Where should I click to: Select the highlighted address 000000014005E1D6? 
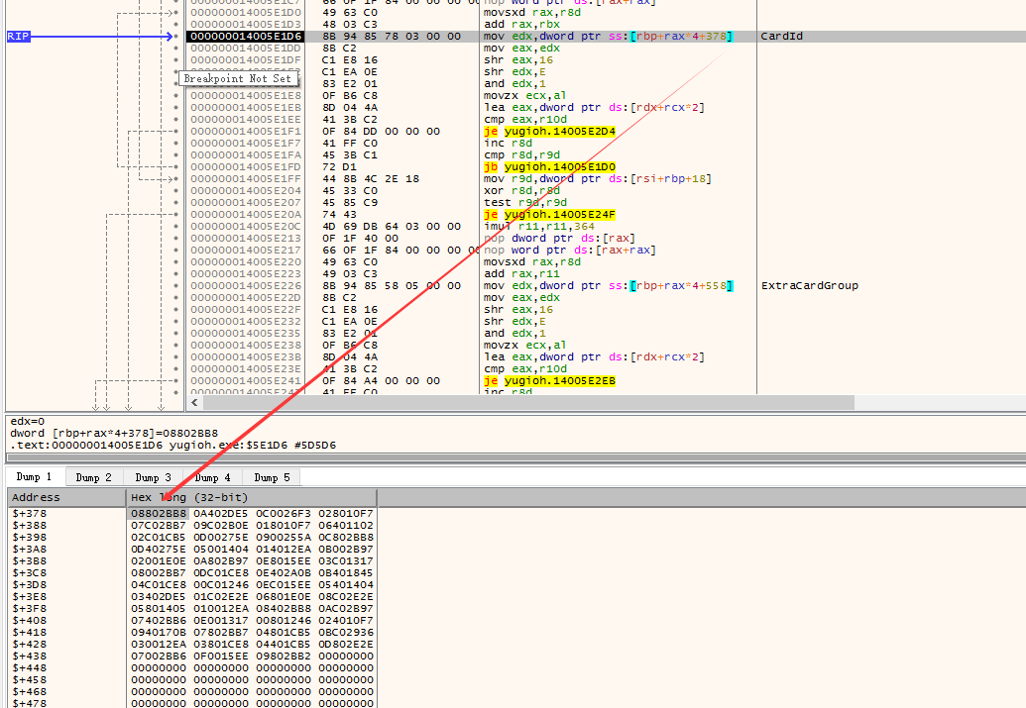pos(246,36)
